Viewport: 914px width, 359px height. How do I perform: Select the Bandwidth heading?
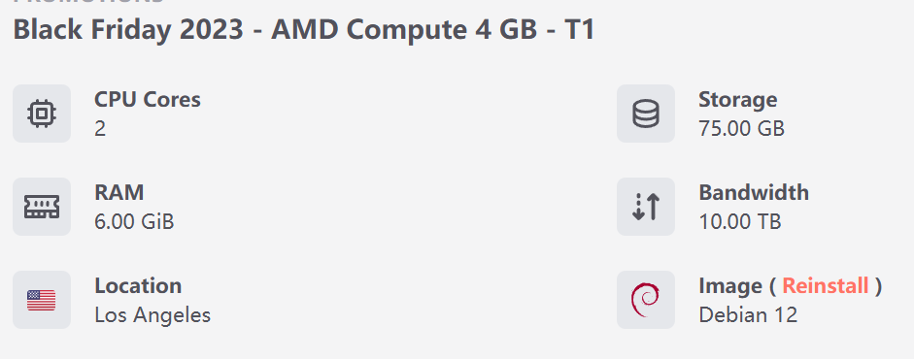click(x=754, y=192)
